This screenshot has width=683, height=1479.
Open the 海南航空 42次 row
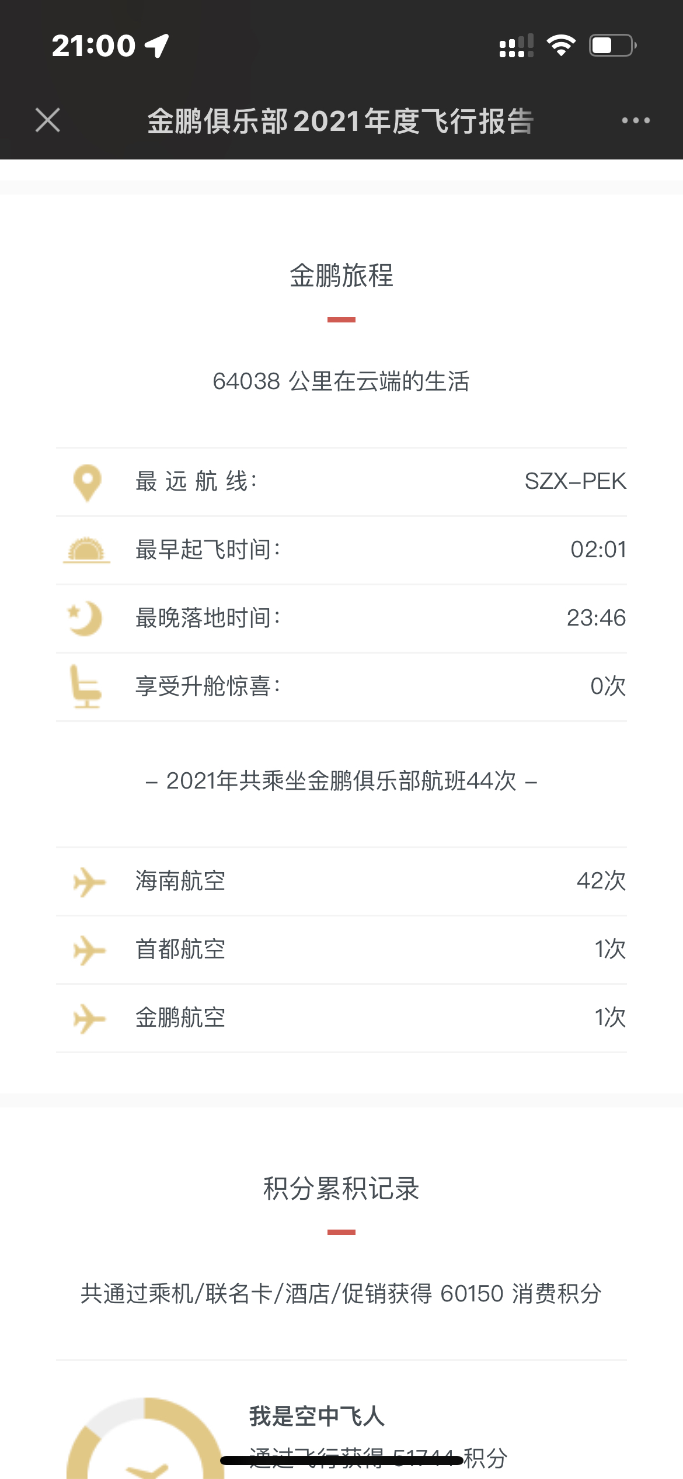pos(341,881)
